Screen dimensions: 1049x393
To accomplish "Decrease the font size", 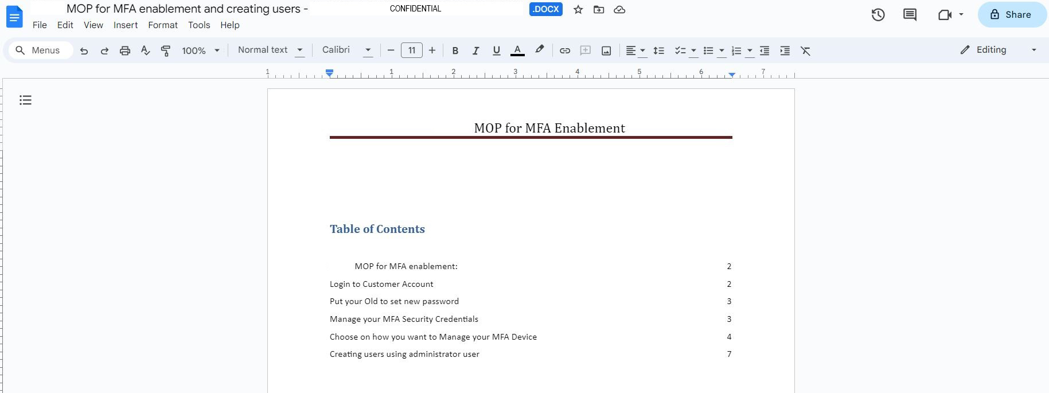I will [x=391, y=50].
